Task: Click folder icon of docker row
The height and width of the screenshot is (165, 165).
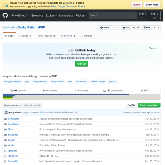Action: pyautogui.click(x=5, y=140)
